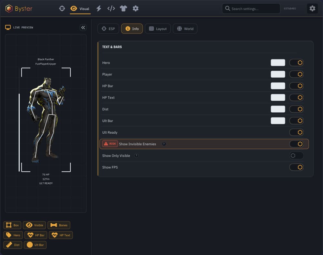Toggle the HP Text preview chip
The height and width of the screenshot is (255, 323).
tap(61, 235)
